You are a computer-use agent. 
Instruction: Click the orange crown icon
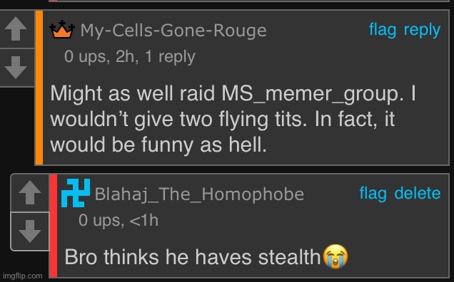[62, 29]
